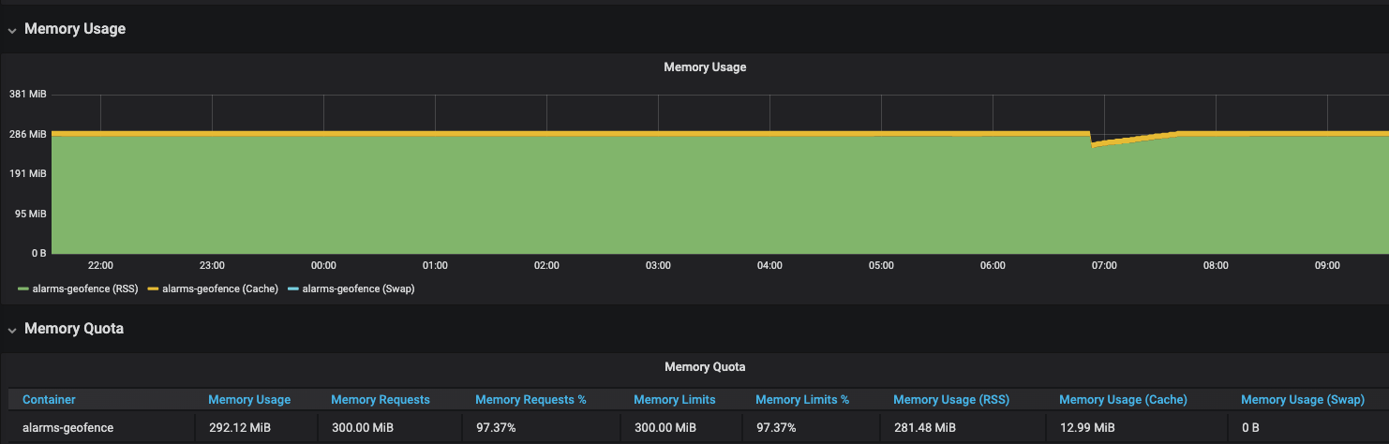
Task: Open the Memory Quota panel title menu
Action: click(704, 367)
